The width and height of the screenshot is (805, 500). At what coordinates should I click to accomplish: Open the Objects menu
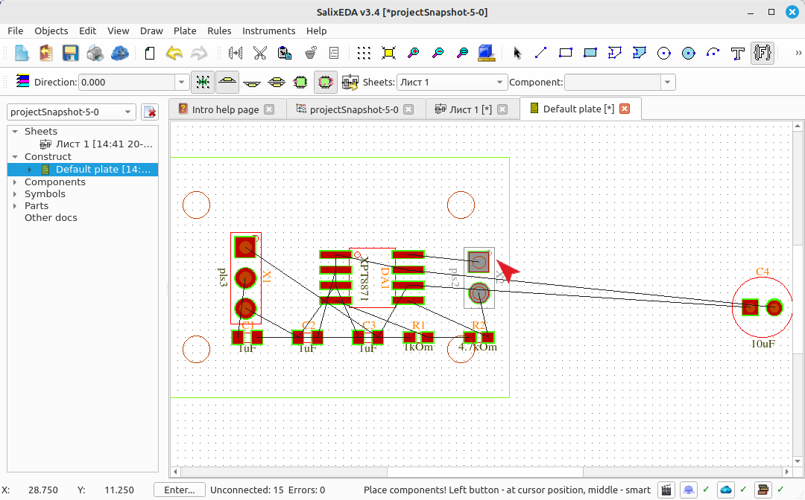pos(51,31)
